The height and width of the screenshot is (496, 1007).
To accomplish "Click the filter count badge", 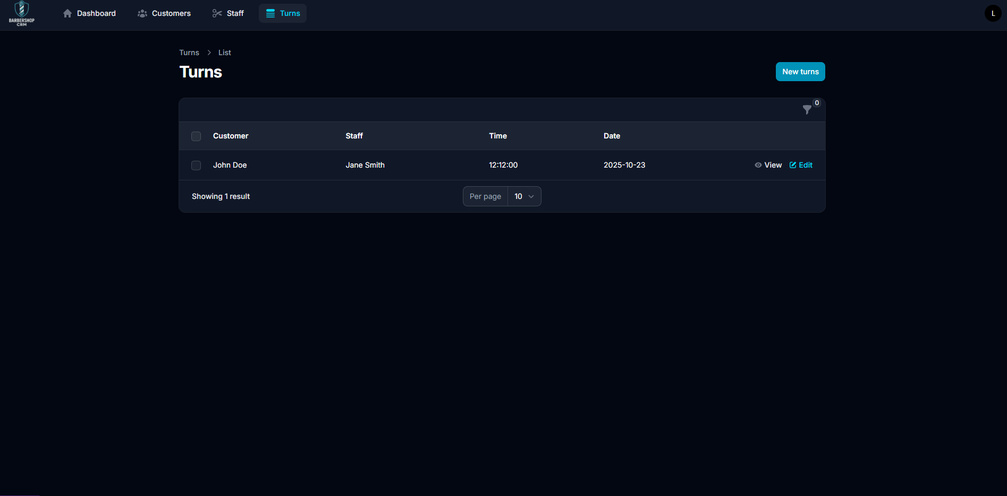I will [x=817, y=103].
